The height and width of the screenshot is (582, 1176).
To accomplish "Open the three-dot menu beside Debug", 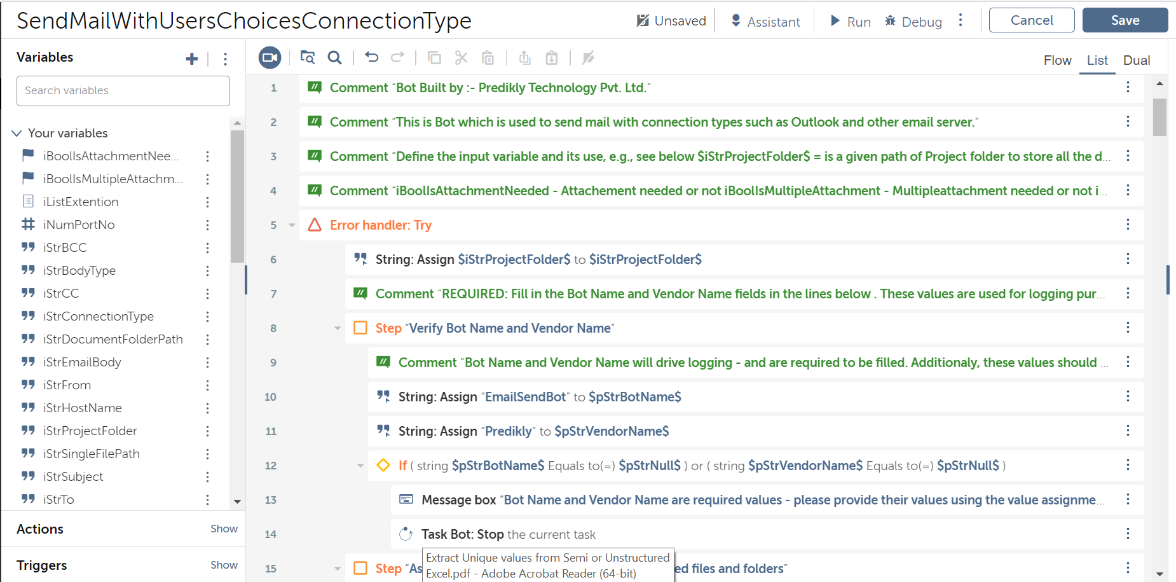I will pos(961,20).
